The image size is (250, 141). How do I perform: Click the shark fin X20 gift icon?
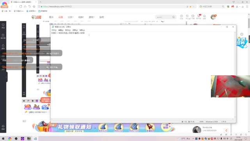103,128
